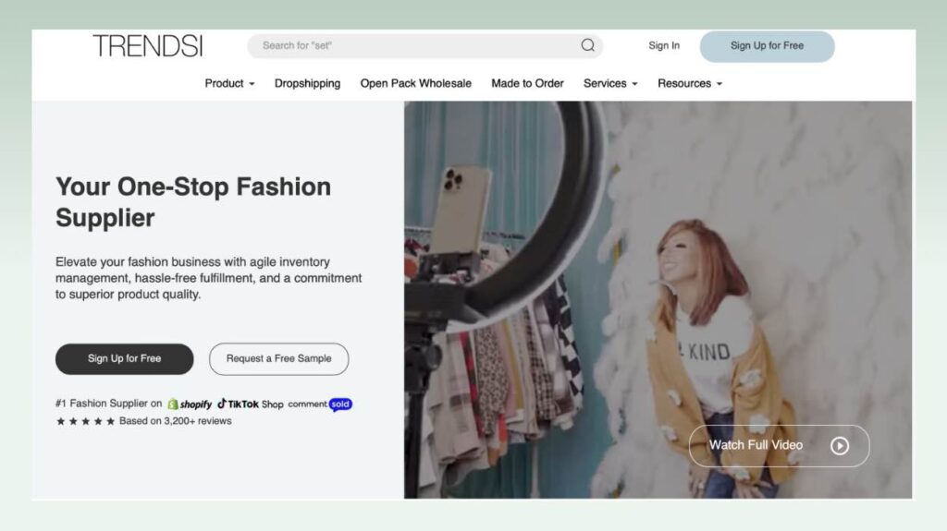Open the Resources dropdown

coord(690,83)
